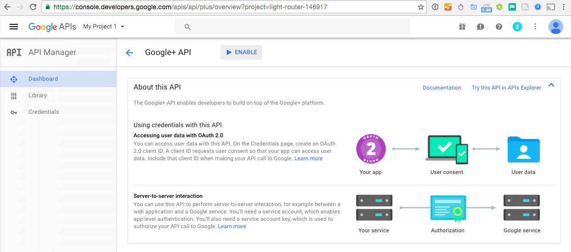Viewport: 571px width, 252px height.
Task: Select Credentials in the sidebar
Action: [x=58, y=112]
